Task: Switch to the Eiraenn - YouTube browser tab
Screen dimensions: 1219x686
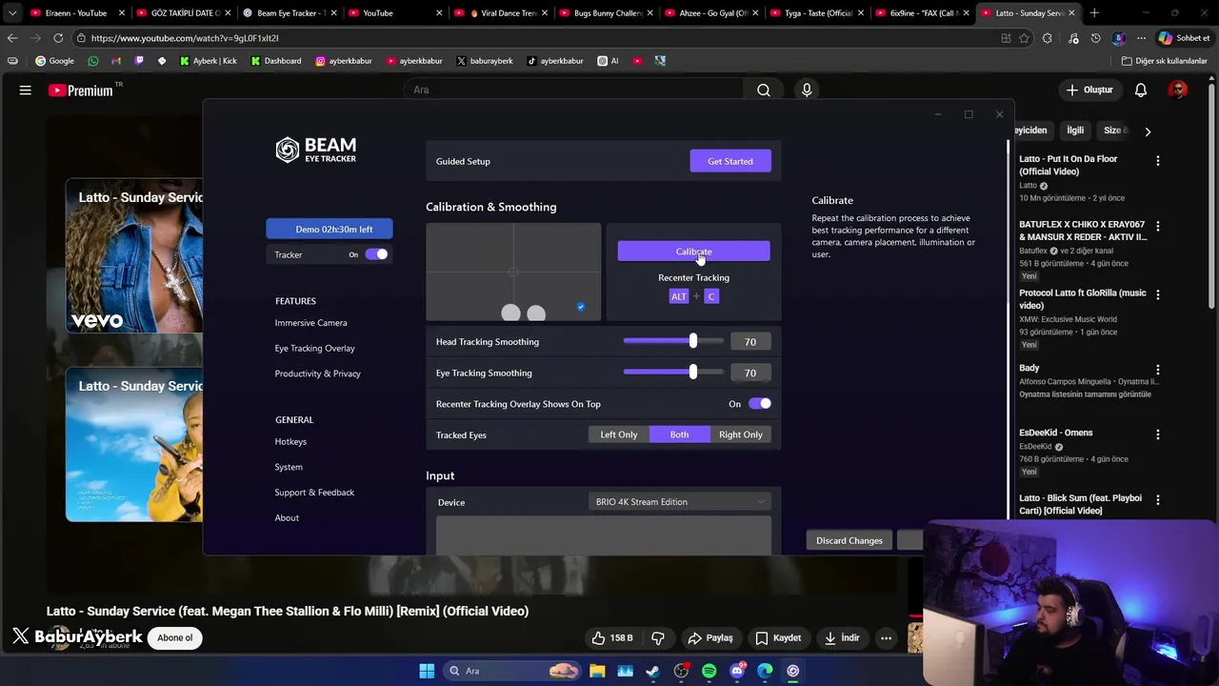Action: pos(76,13)
